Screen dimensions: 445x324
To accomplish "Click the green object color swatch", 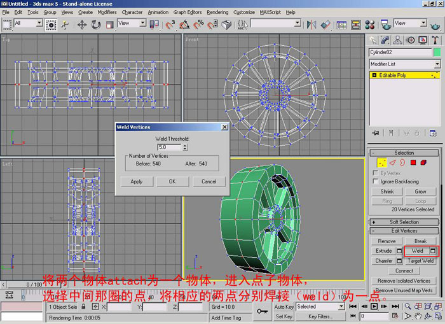I will pos(437,52).
